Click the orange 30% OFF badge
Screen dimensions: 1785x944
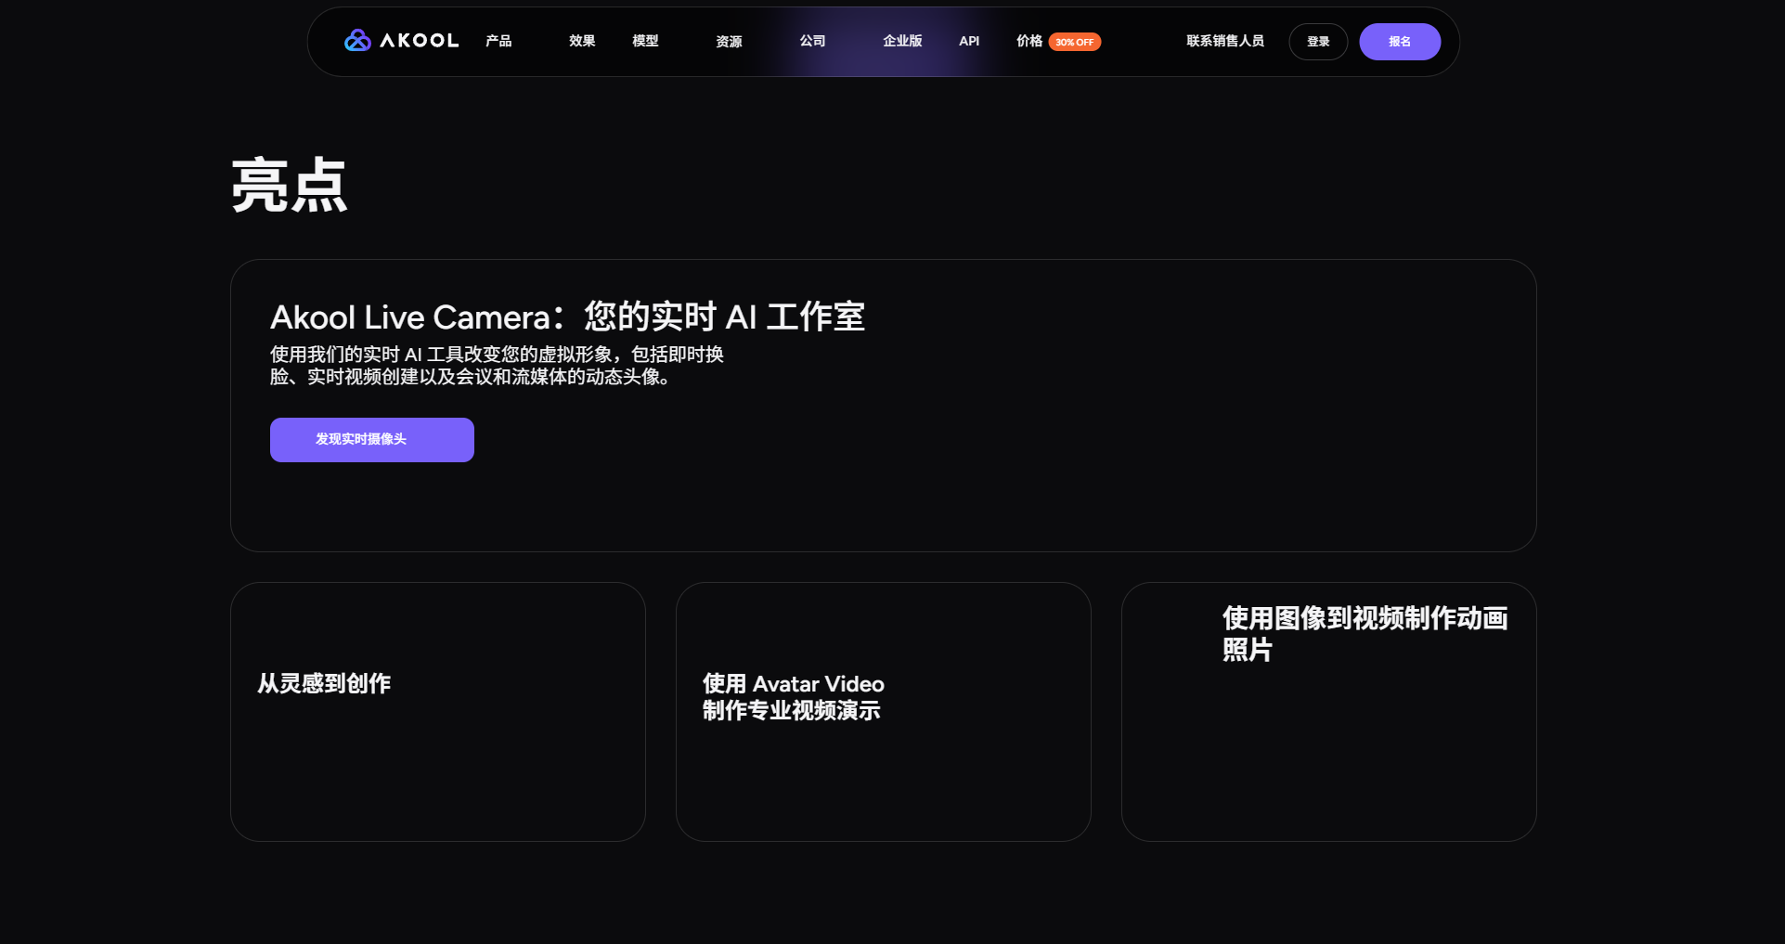[1075, 42]
